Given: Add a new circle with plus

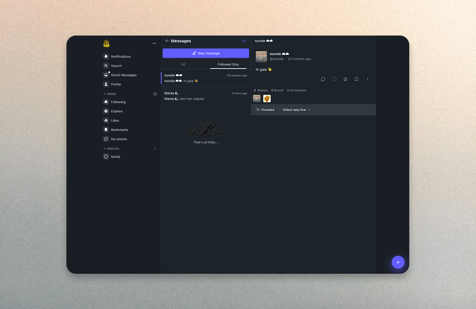Looking at the screenshot, I should tap(155, 149).
